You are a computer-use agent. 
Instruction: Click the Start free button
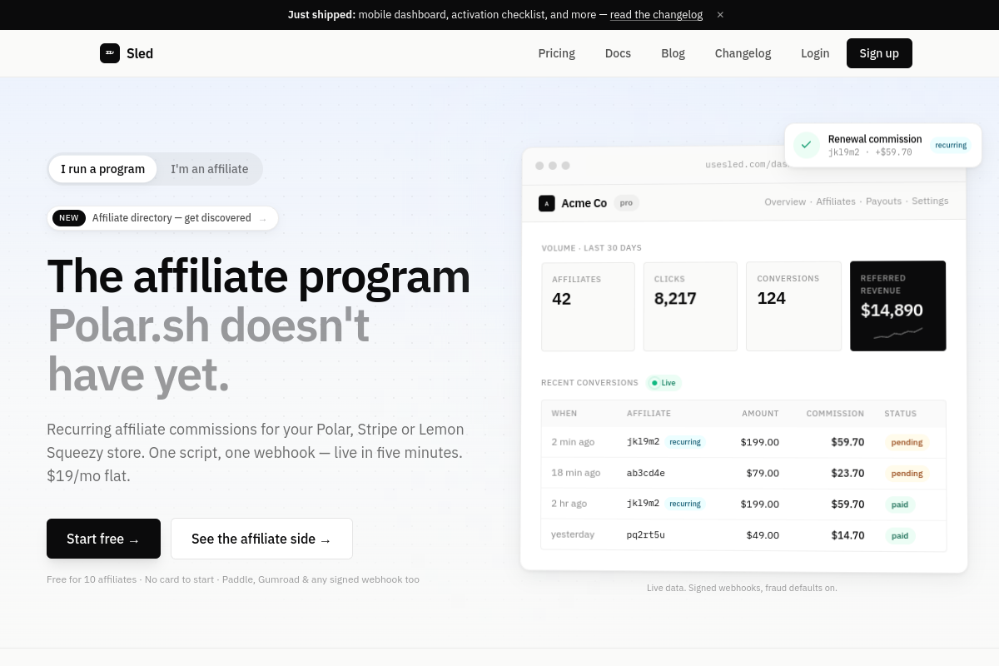pyautogui.click(x=103, y=539)
